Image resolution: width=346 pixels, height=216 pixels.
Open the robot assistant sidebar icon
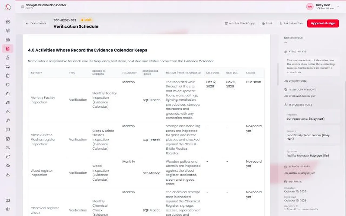point(8,94)
